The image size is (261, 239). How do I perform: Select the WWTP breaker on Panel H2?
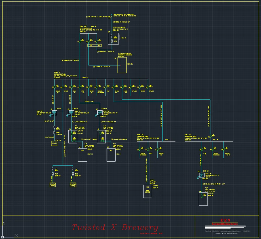point(148,149)
